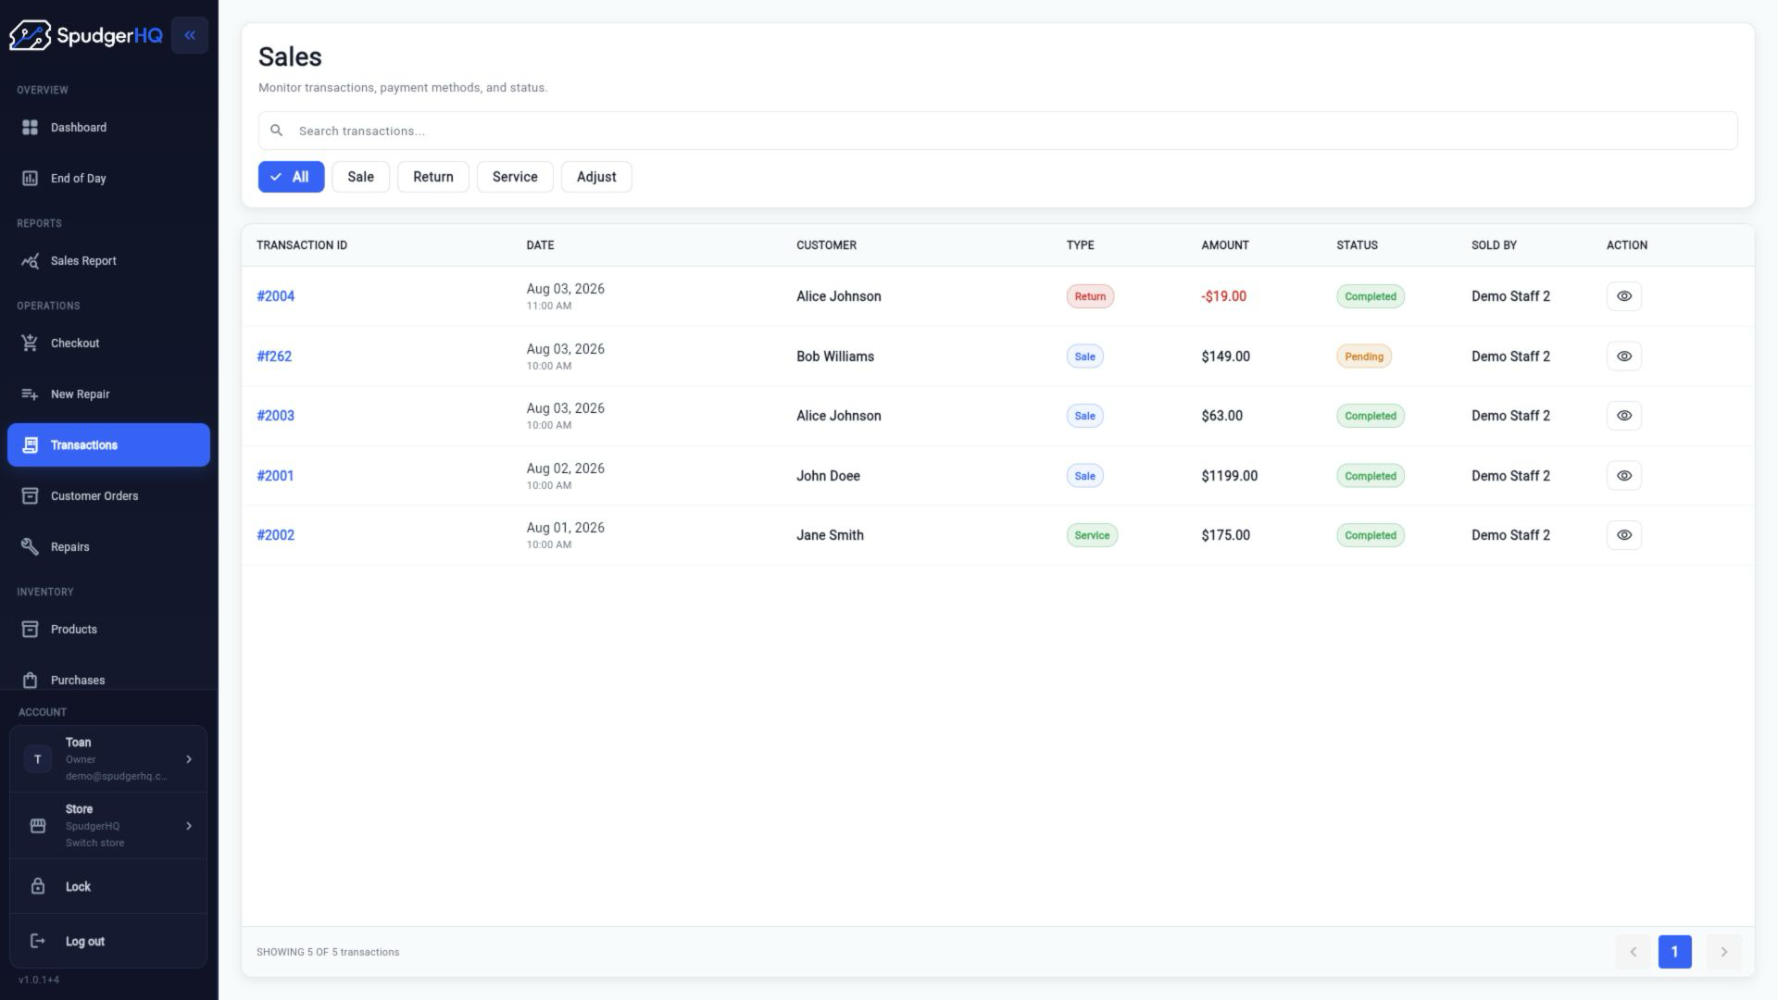Expand the Store switch chevron
1778x1000 pixels.
(189, 826)
